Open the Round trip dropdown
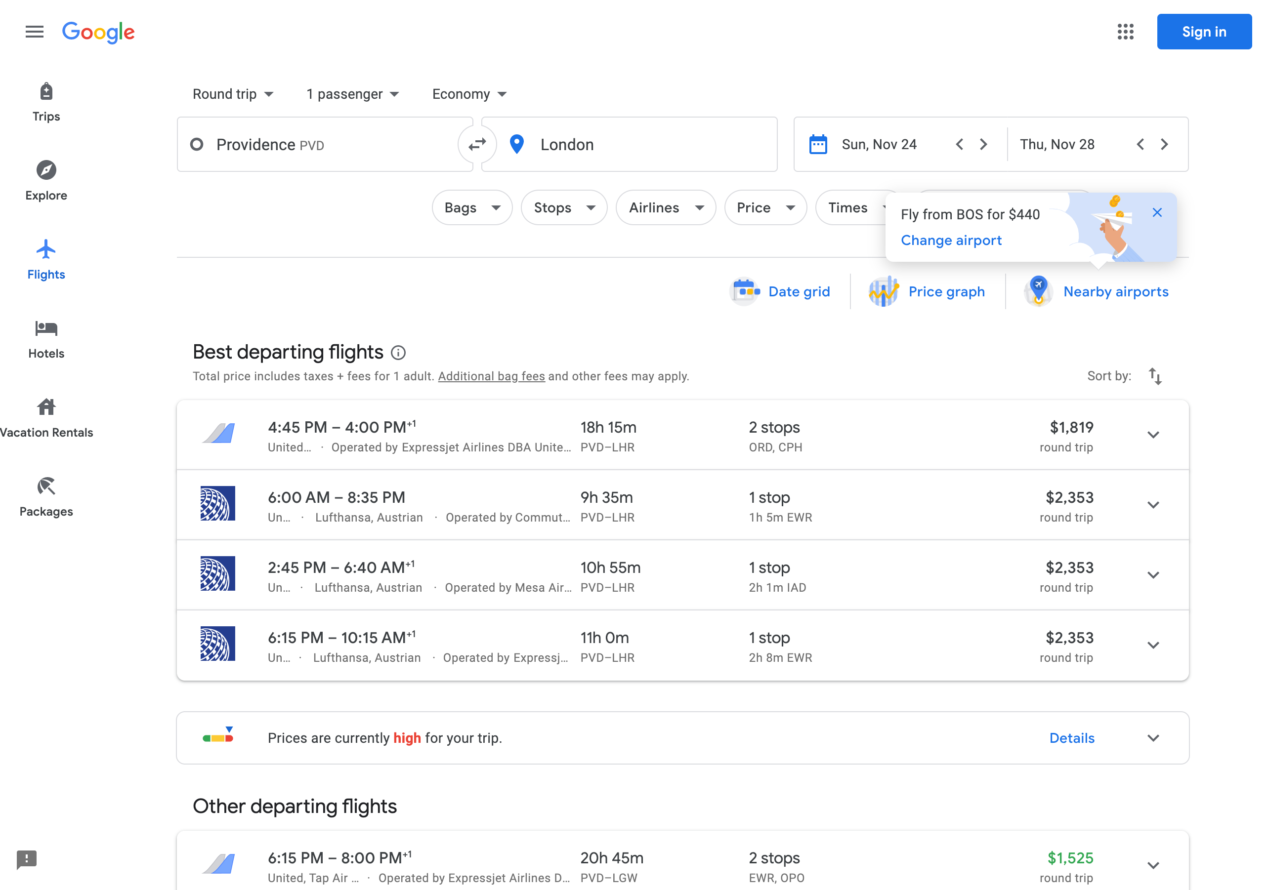1268x890 pixels. coord(233,94)
